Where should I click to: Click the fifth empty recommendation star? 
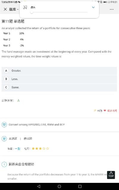48,148
